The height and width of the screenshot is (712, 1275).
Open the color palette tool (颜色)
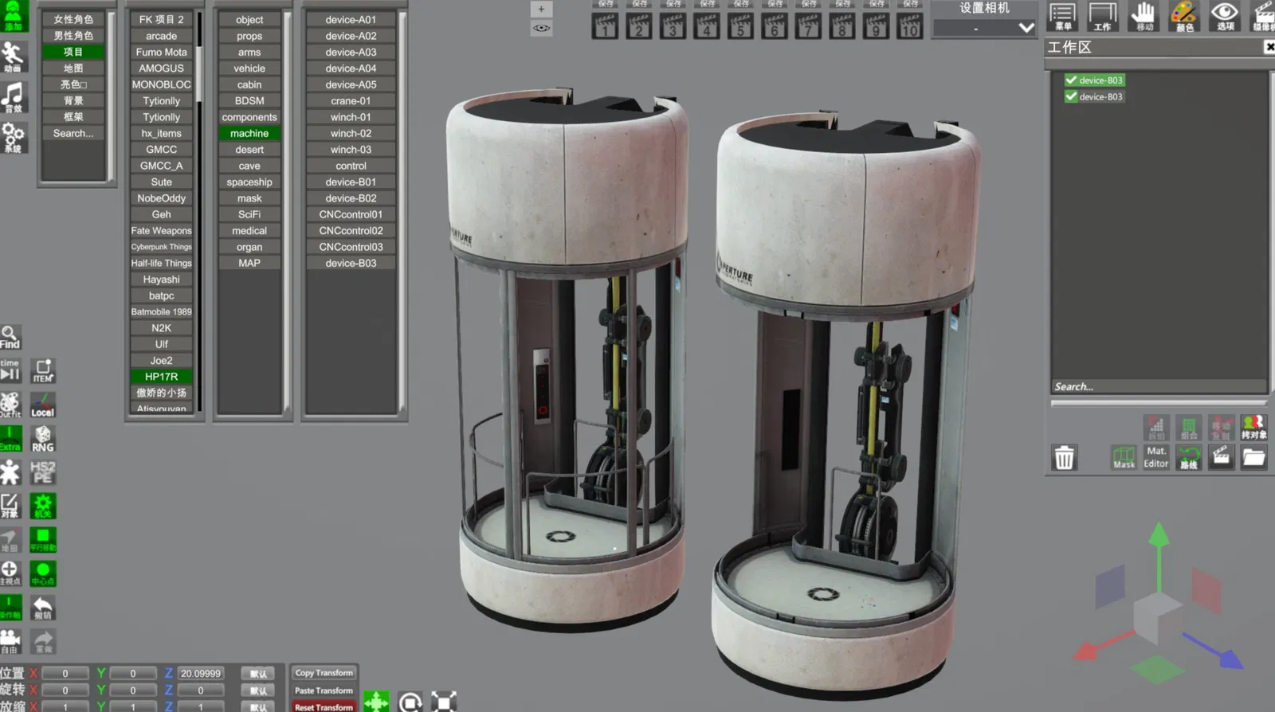click(x=1184, y=16)
